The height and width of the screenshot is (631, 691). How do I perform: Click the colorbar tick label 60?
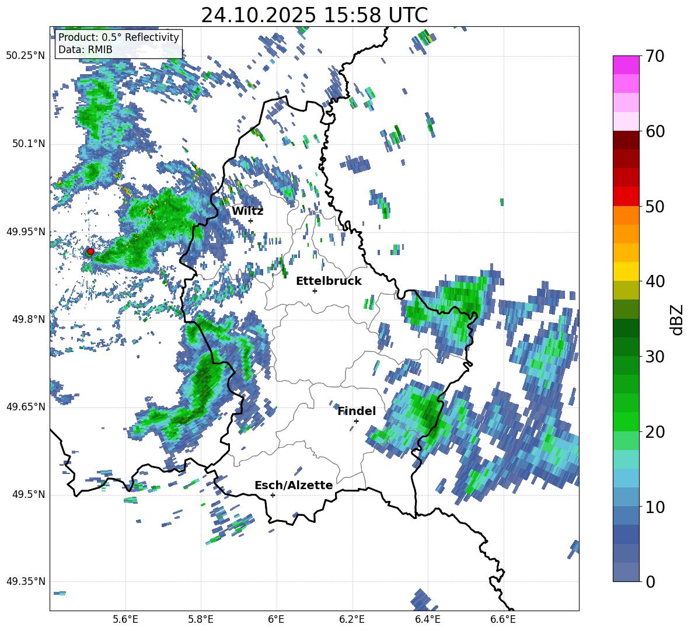click(655, 131)
